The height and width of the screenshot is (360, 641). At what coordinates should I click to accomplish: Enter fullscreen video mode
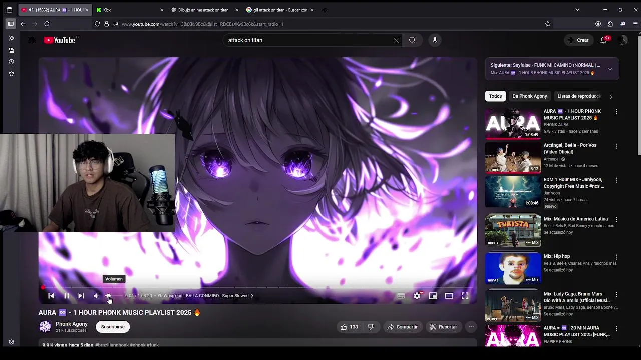[465, 296]
